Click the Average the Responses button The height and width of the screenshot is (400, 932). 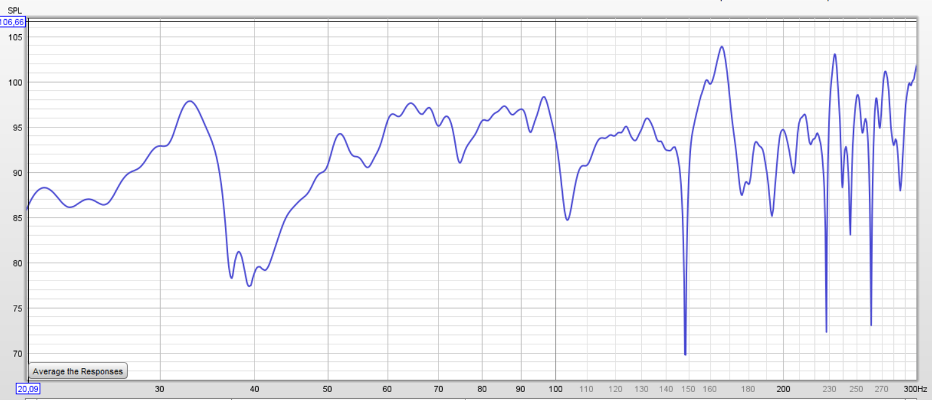tap(78, 371)
